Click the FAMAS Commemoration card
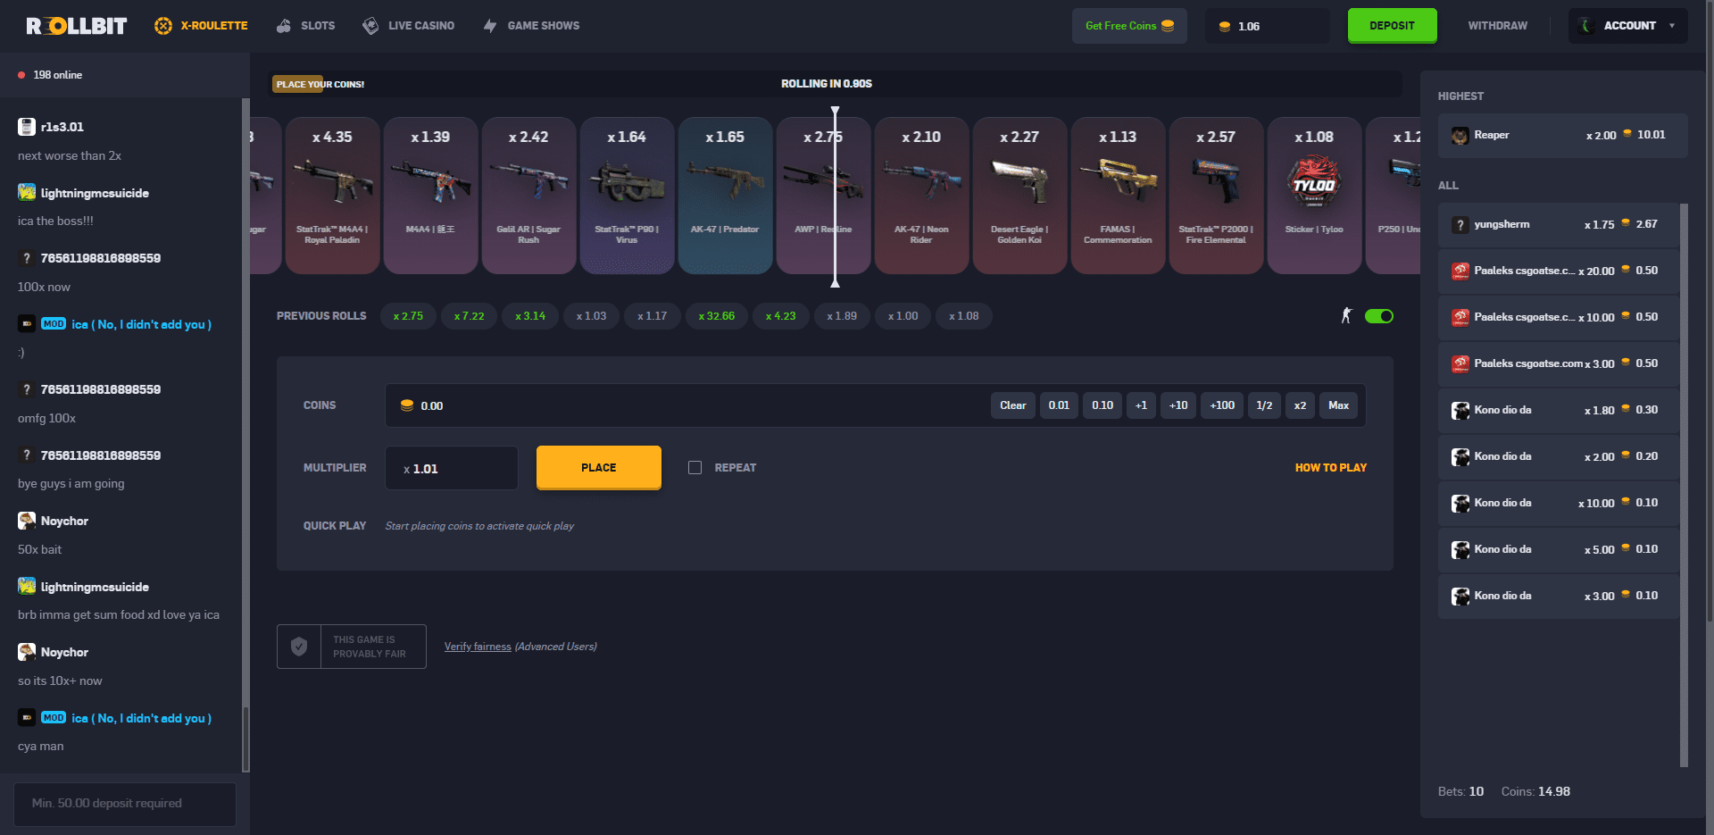The image size is (1714, 835). tap(1118, 196)
